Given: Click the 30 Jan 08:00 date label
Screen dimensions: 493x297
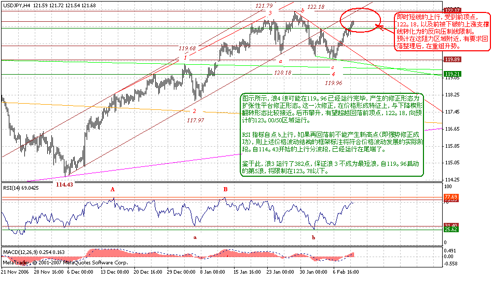Looking at the screenshot, I should [313, 272].
